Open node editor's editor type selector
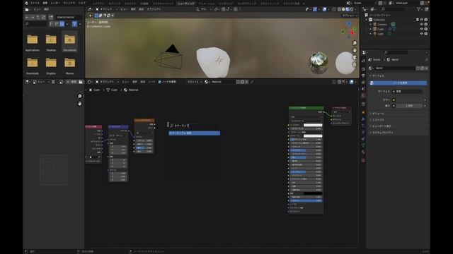 point(90,82)
